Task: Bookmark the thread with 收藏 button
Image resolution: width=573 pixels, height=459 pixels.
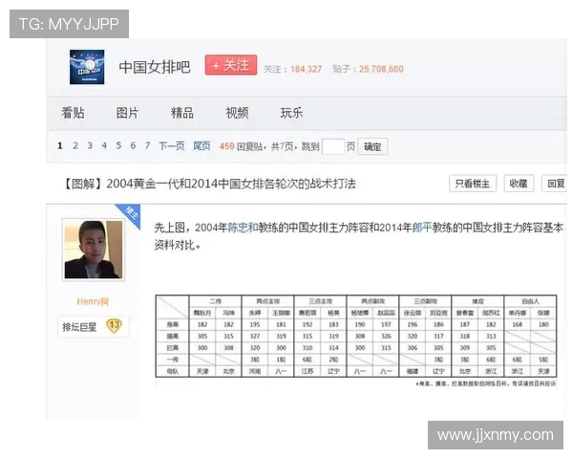Action: tap(519, 184)
